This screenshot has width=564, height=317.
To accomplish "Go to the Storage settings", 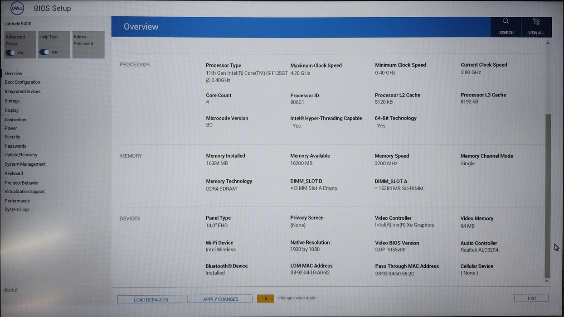I will click(x=12, y=101).
